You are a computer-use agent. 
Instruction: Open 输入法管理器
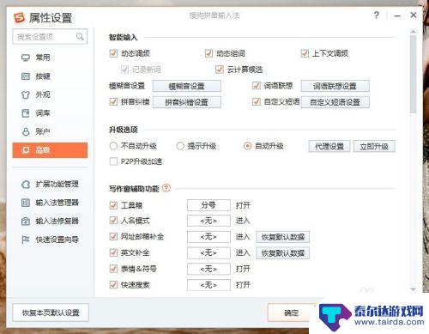[50, 203]
